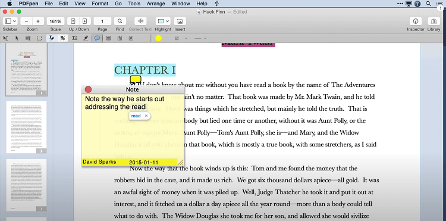Viewport: 446px width, 221px height.
Task: Open the File menu
Action: click(49, 4)
